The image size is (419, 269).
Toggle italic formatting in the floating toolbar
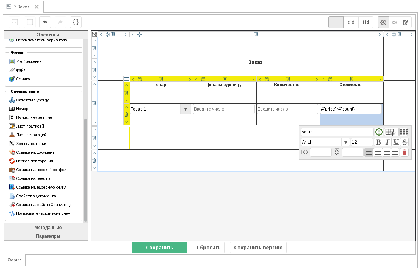(387, 142)
